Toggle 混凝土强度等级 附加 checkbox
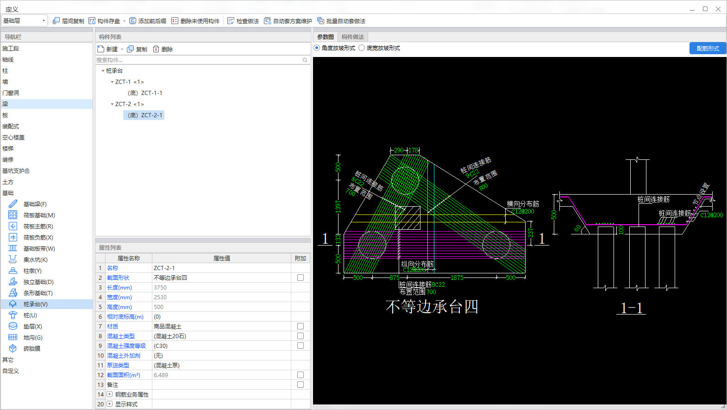Viewport: 727px width, 410px height. click(301, 346)
